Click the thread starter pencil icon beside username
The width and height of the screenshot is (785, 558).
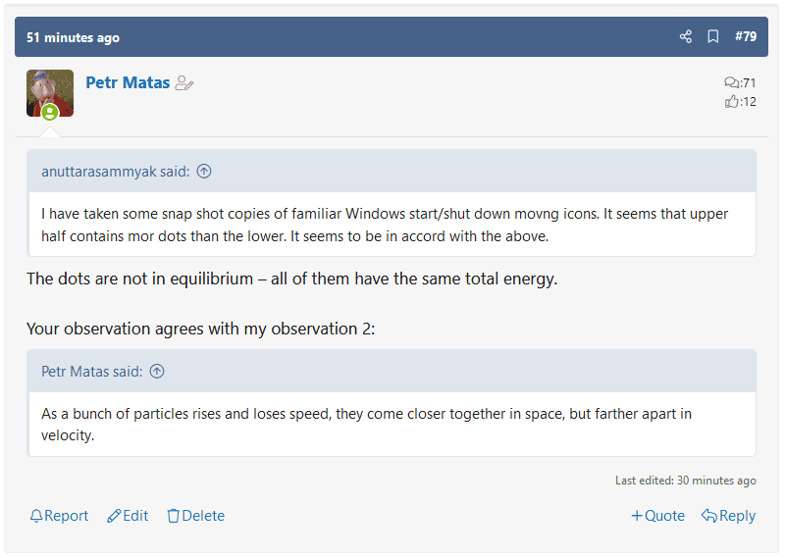pyautogui.click(x=184, y=83)
